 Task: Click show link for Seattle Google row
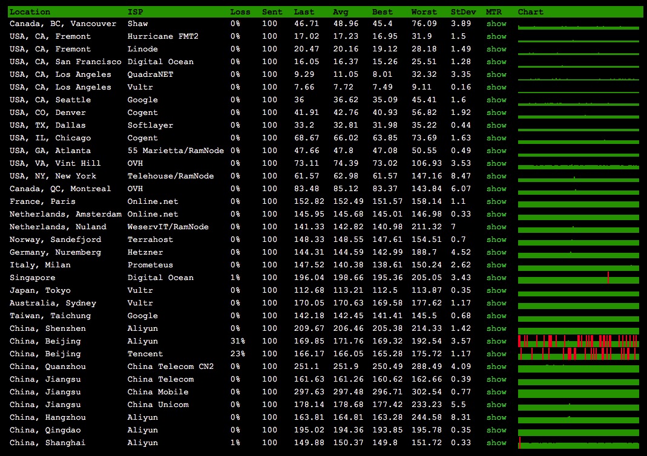pos(496,100)
